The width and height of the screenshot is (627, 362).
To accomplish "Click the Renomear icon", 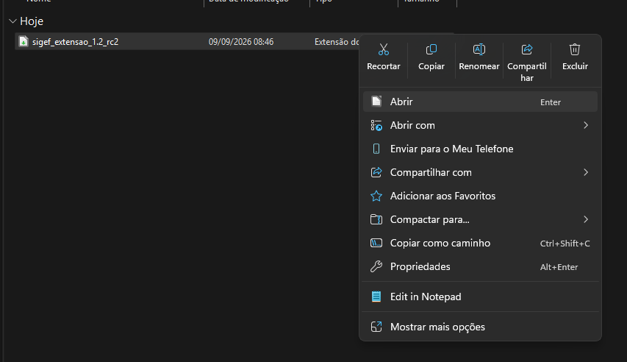I will tap(479, 49).
